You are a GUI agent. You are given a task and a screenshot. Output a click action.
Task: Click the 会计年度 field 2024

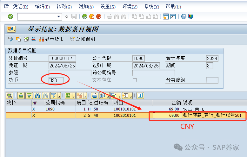tap(212, 59)
